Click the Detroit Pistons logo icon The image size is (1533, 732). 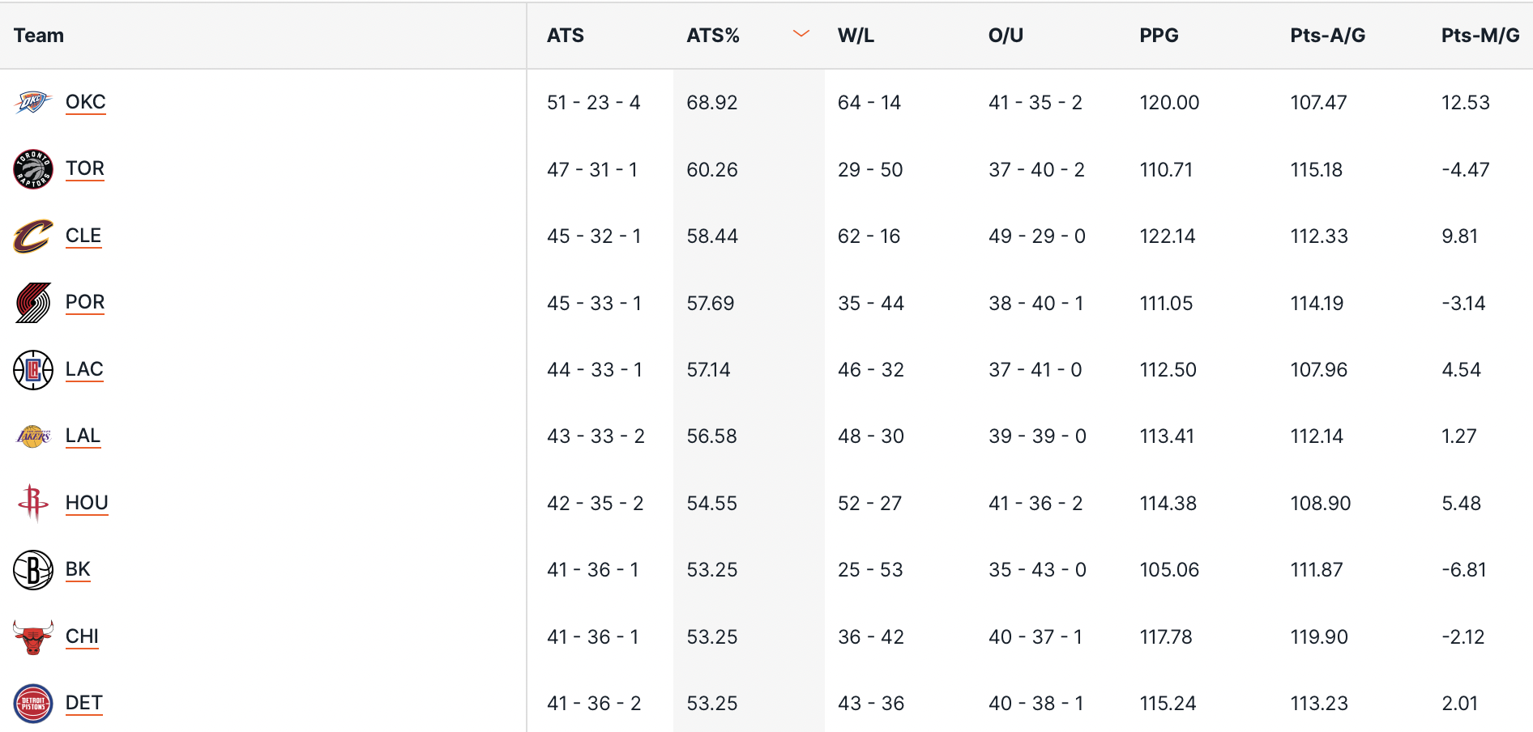click(32, 703)
